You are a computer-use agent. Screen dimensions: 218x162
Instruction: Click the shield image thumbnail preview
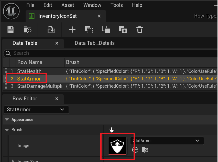(117, 146)
